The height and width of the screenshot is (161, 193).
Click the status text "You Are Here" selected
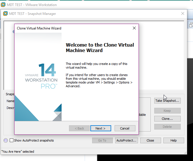coord(18,152)
